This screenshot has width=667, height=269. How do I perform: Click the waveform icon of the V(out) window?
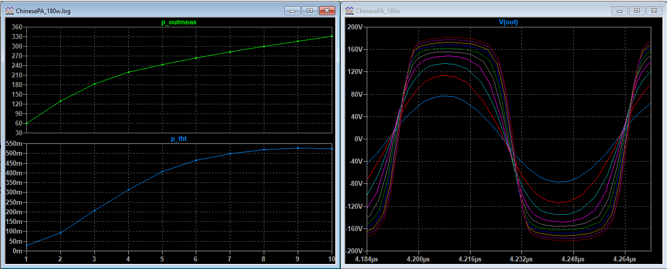pyautogui.click(x=349, y=10)
